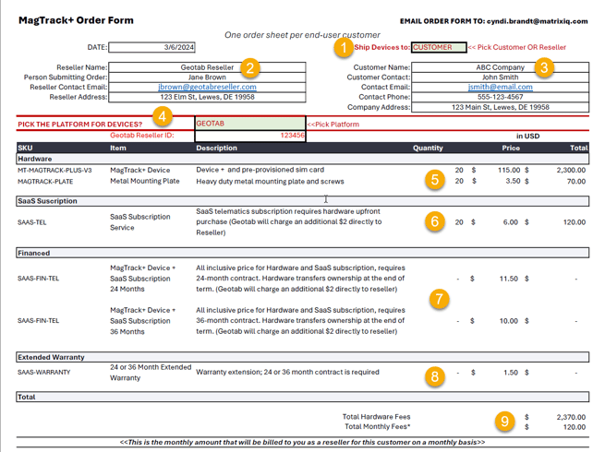Select the Person Submitting Order cell Jane Brown

click(207, 77)
